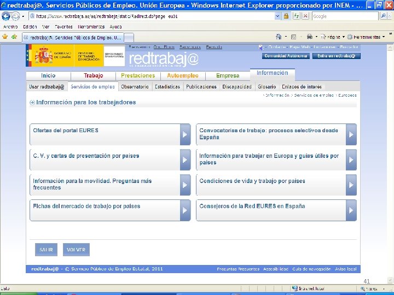This screenshot has width=394, height=295.
Task: Click the Accesibilidad footer link
Action: (276, 269)
